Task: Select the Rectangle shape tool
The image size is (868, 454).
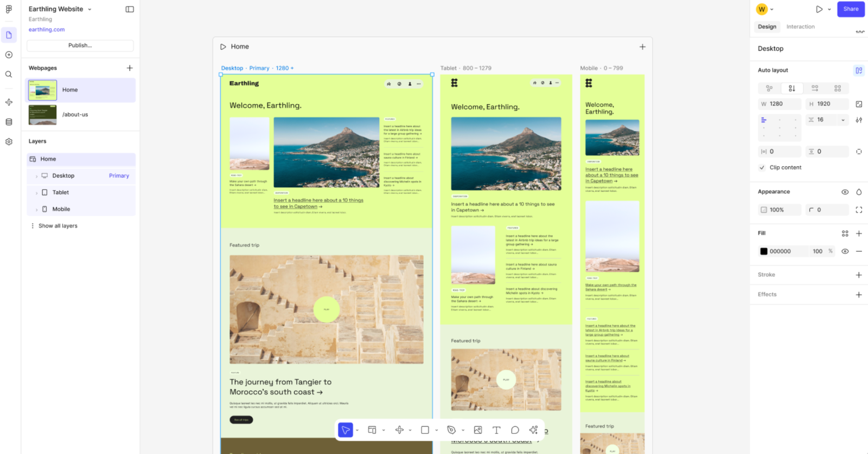Action: [x=425, y=430]
